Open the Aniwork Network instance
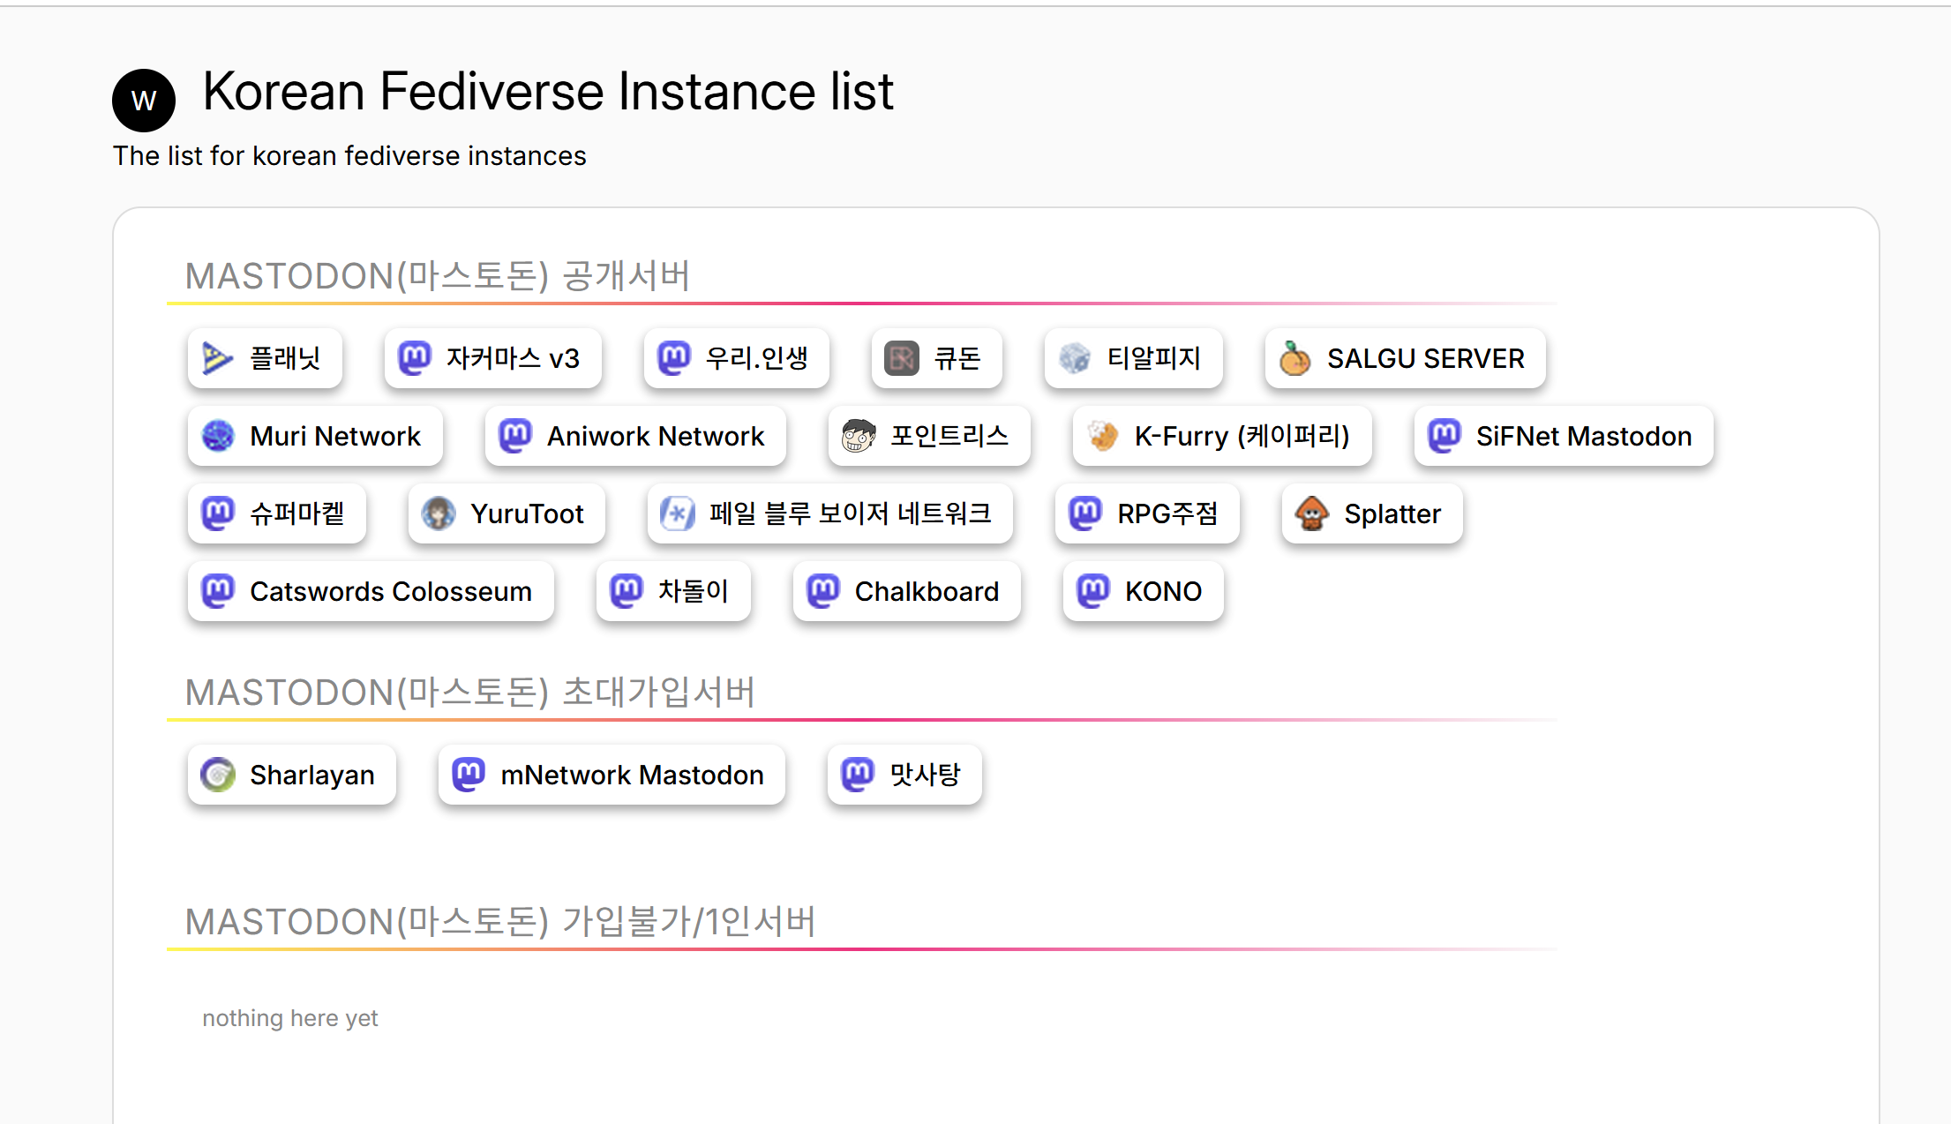Image resolution: width=1951 pixels, height=1124 pixels. pos(635,436)
